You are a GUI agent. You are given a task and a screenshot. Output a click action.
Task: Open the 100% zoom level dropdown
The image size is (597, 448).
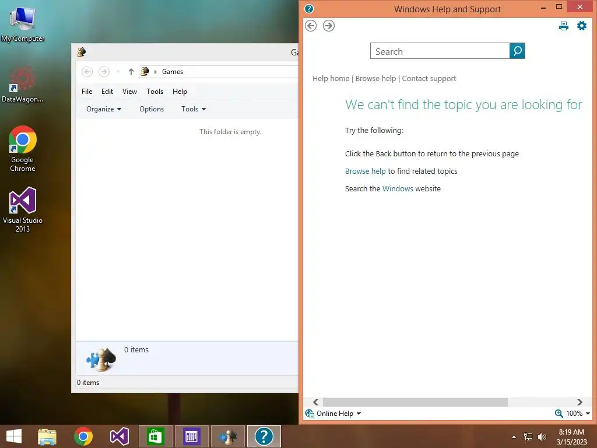pyautogui.click(x=578, y=414)
